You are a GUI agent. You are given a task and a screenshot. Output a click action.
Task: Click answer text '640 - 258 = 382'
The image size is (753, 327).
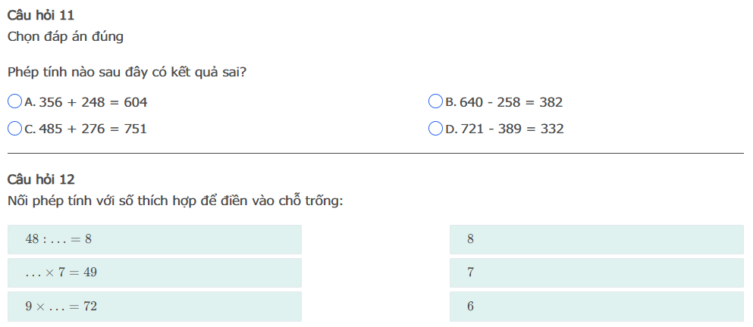511,102
